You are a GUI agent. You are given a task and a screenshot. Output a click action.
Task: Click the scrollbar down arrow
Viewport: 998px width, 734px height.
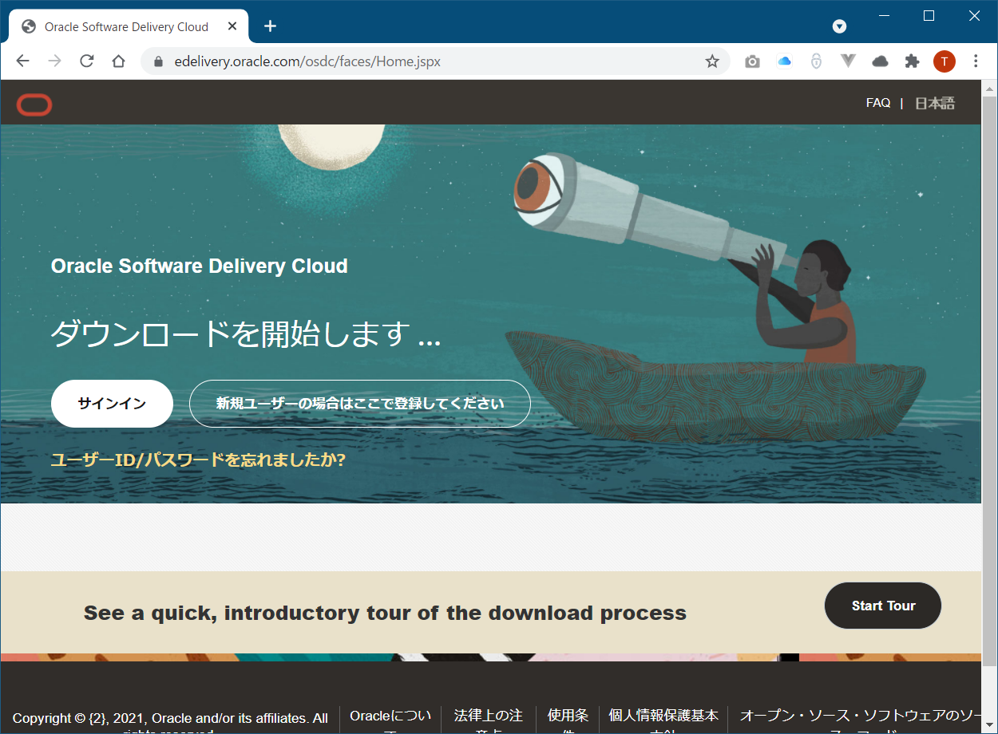pyautogui.click(x=989, y=725)
